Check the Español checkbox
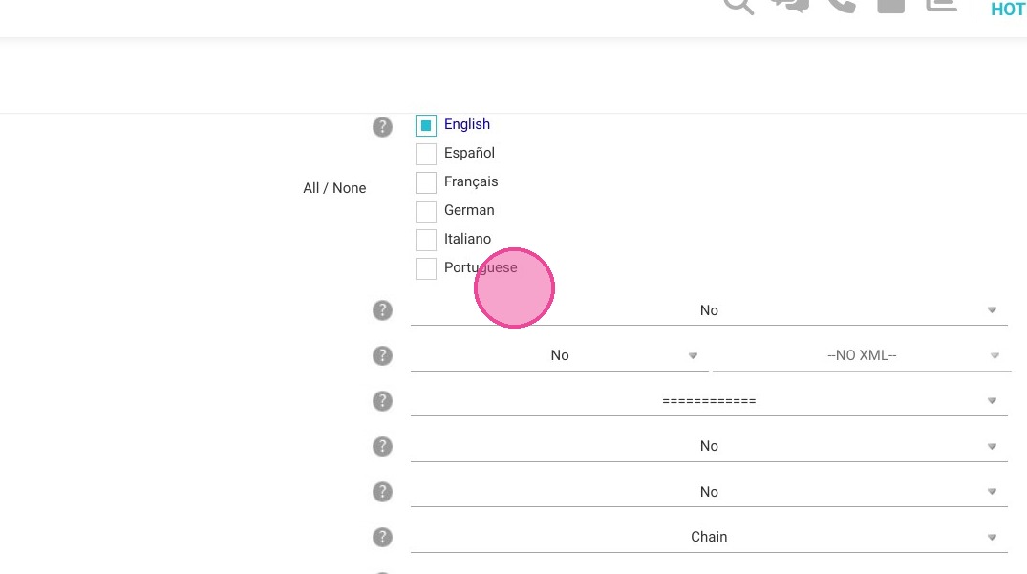 coord(426,154)
